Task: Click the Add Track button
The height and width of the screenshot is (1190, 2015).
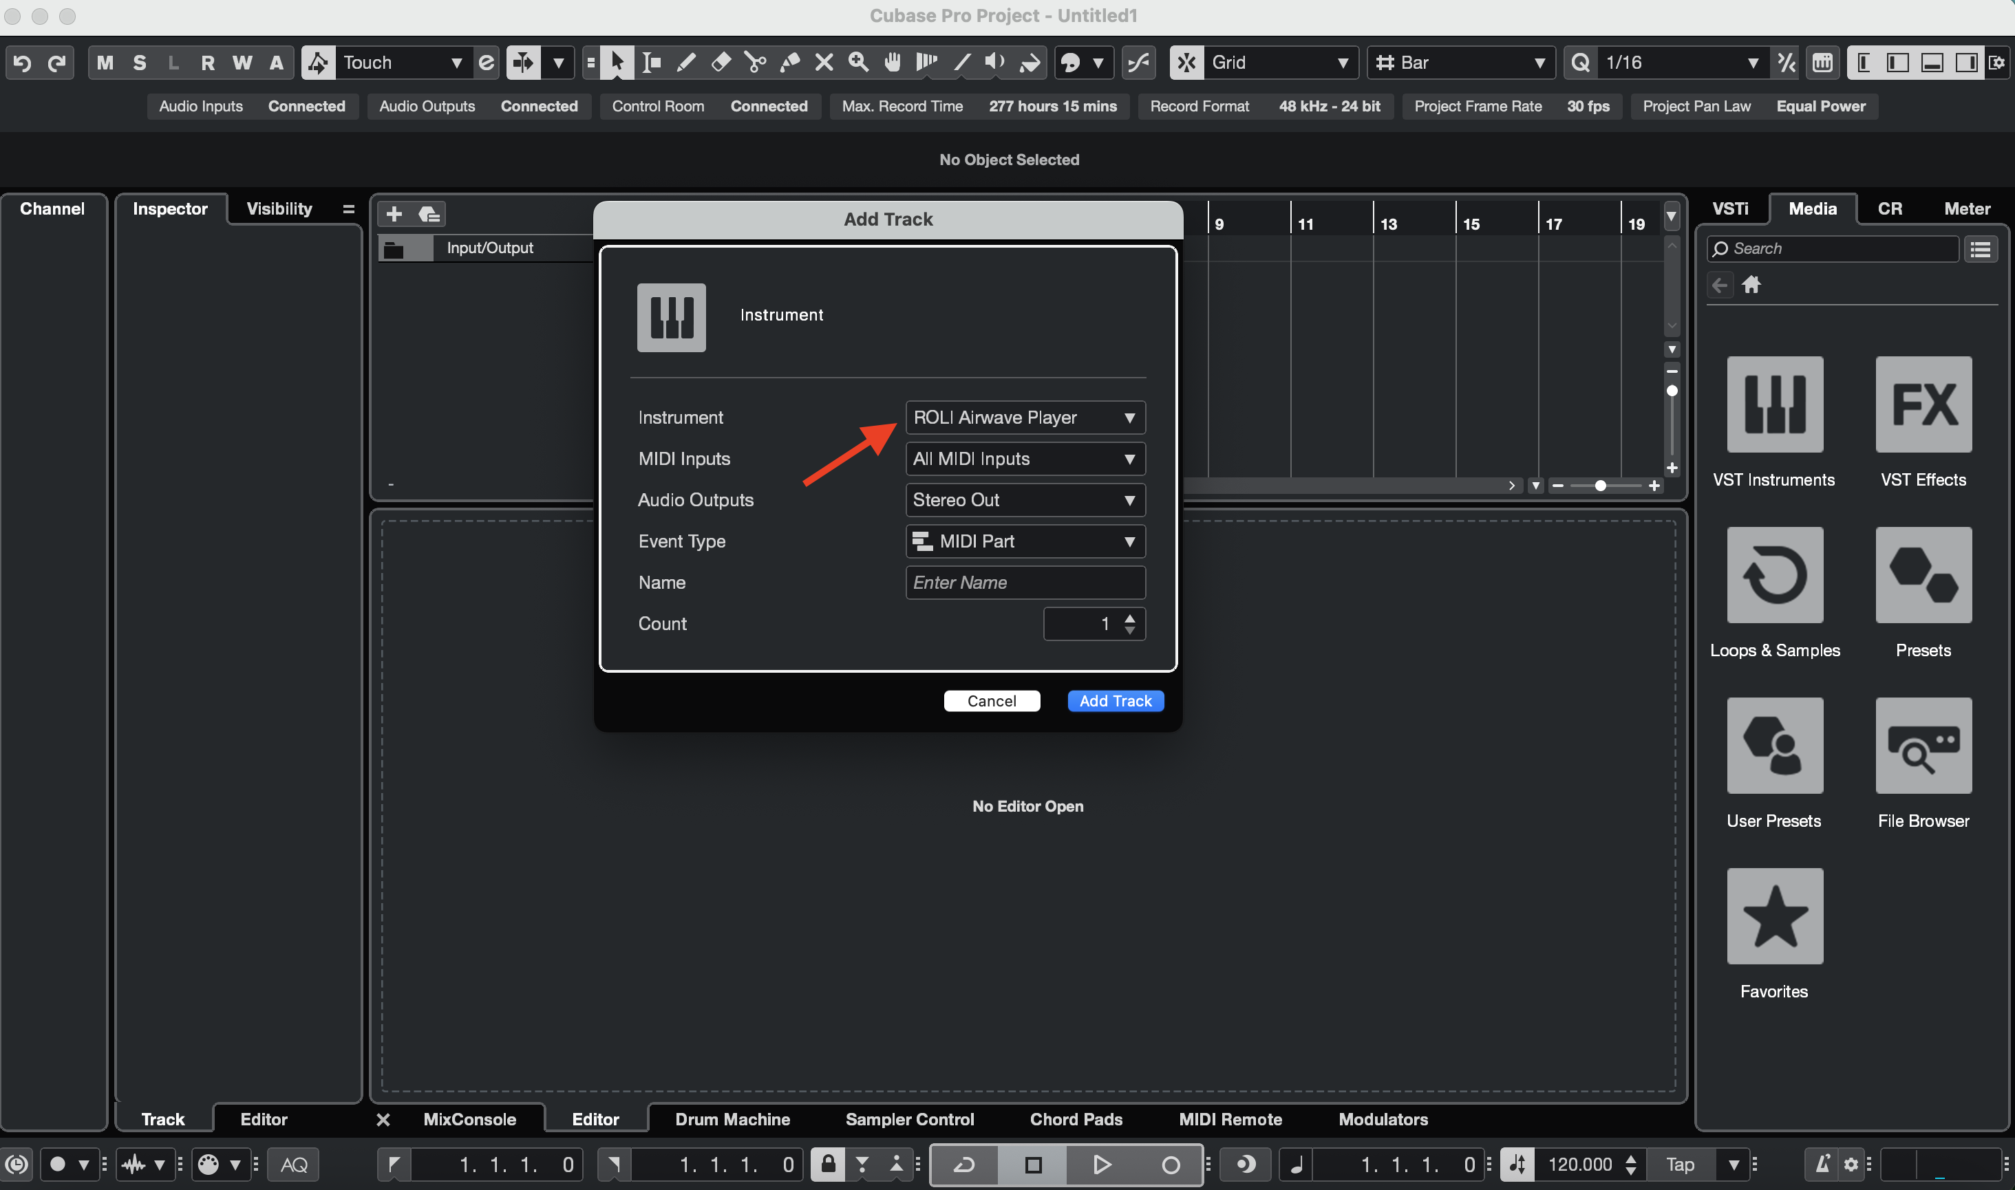Action: 1114,701
